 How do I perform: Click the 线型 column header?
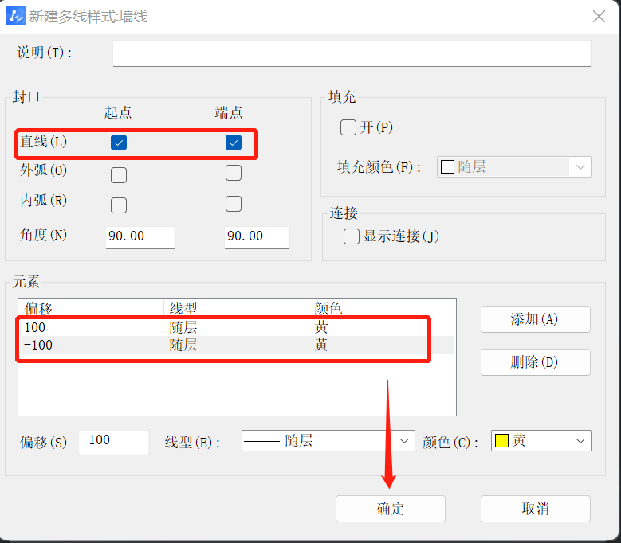(x=236, y=308)
